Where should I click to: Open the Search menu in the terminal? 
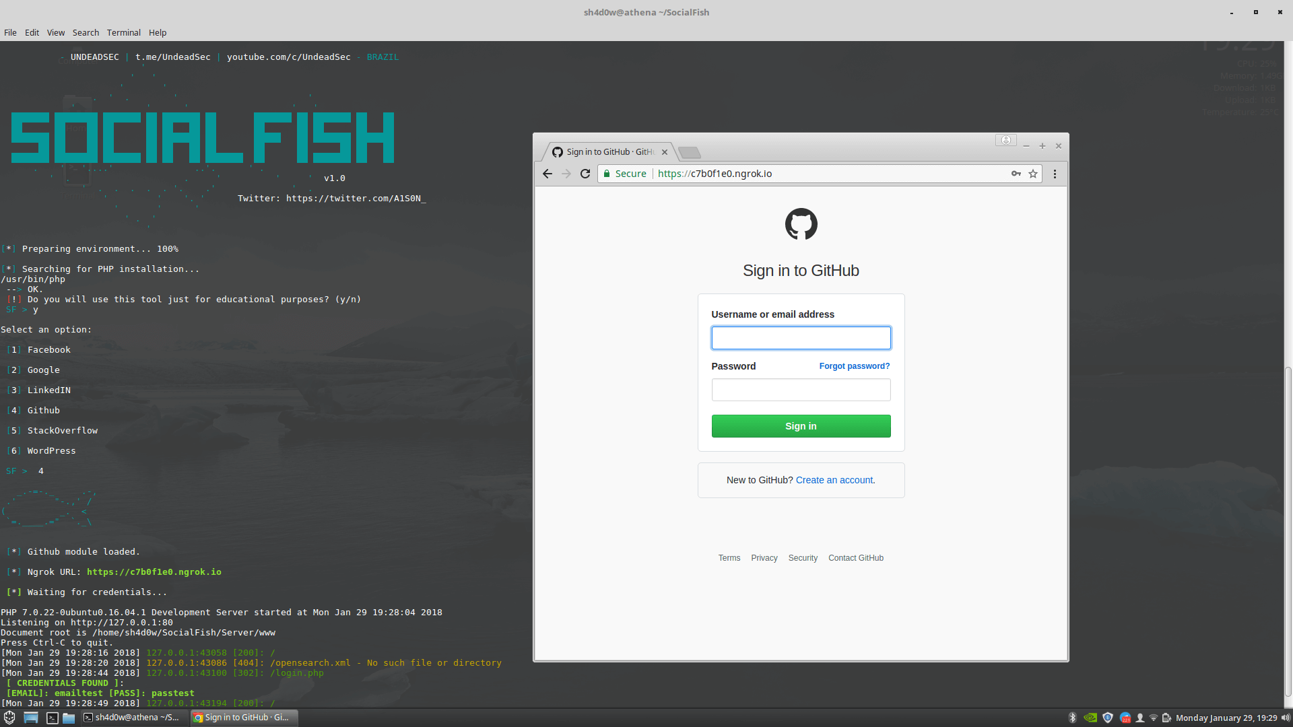[86, 32]
